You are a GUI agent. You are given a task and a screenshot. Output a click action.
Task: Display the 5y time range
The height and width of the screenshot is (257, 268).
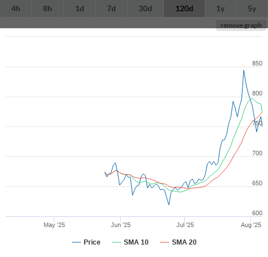coord(252,8)
